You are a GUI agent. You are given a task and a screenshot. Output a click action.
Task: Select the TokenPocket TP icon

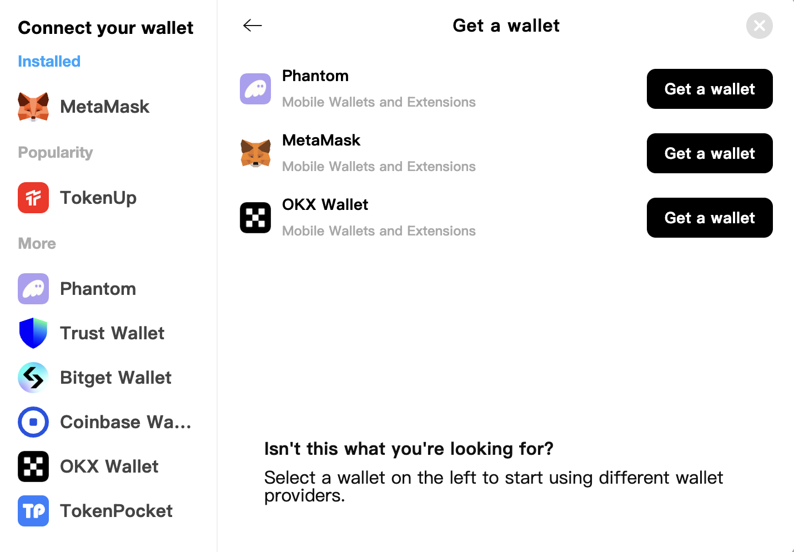pyautogui.click(x=33, y=511)
